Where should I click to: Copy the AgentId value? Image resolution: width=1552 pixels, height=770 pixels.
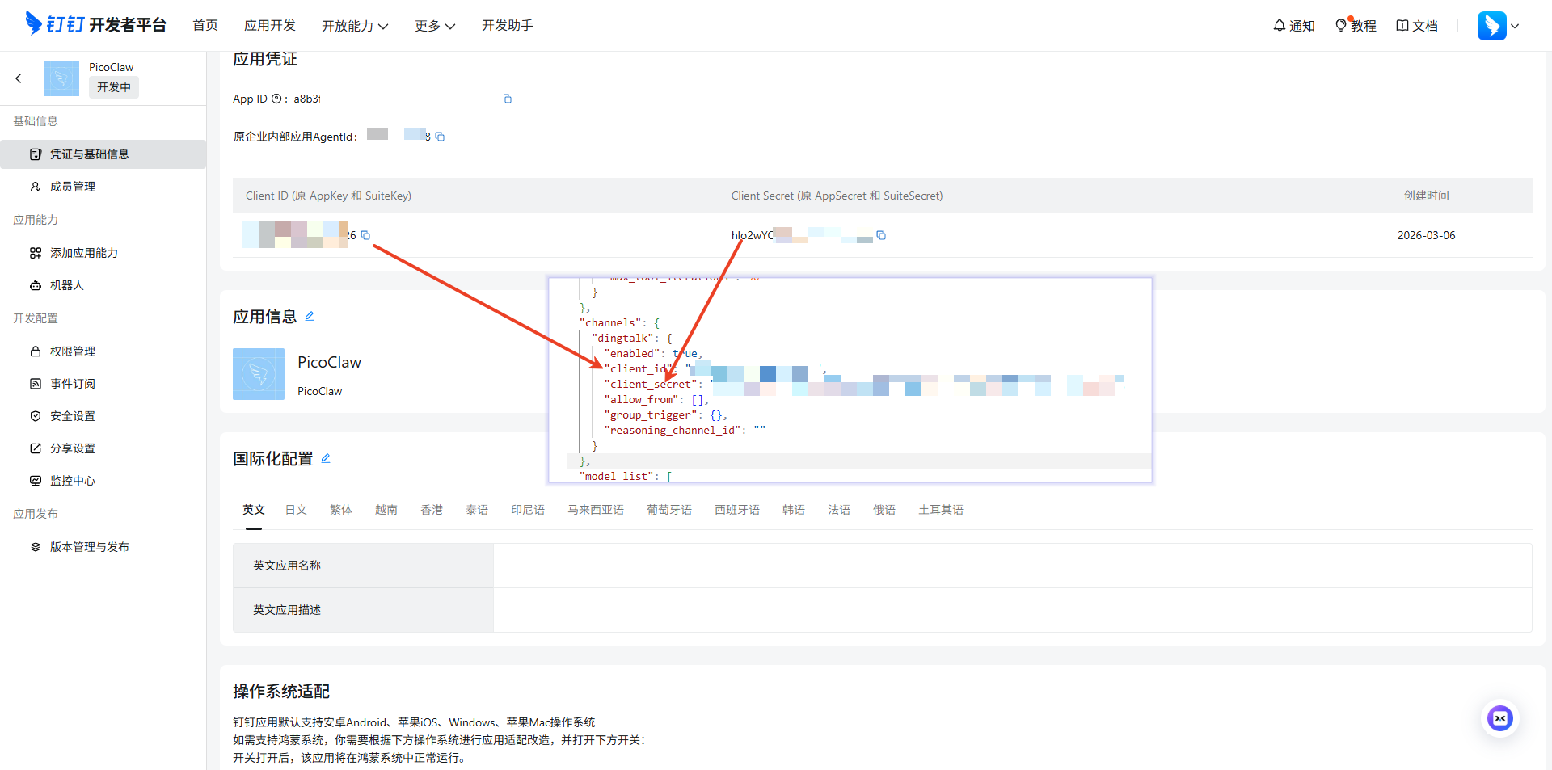pos(440,137)
